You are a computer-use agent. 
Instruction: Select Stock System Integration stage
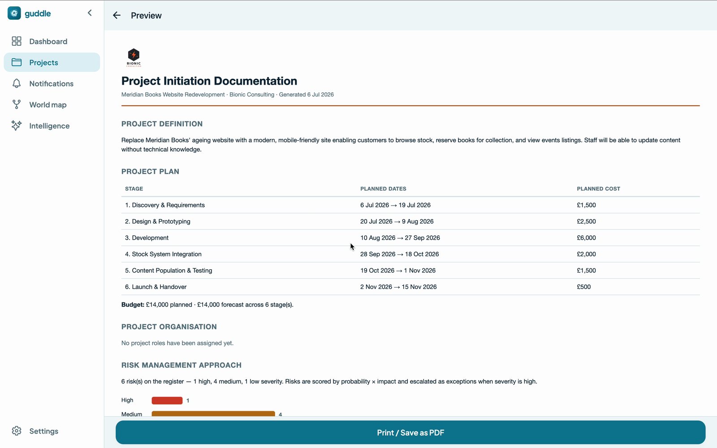(410, 254)
